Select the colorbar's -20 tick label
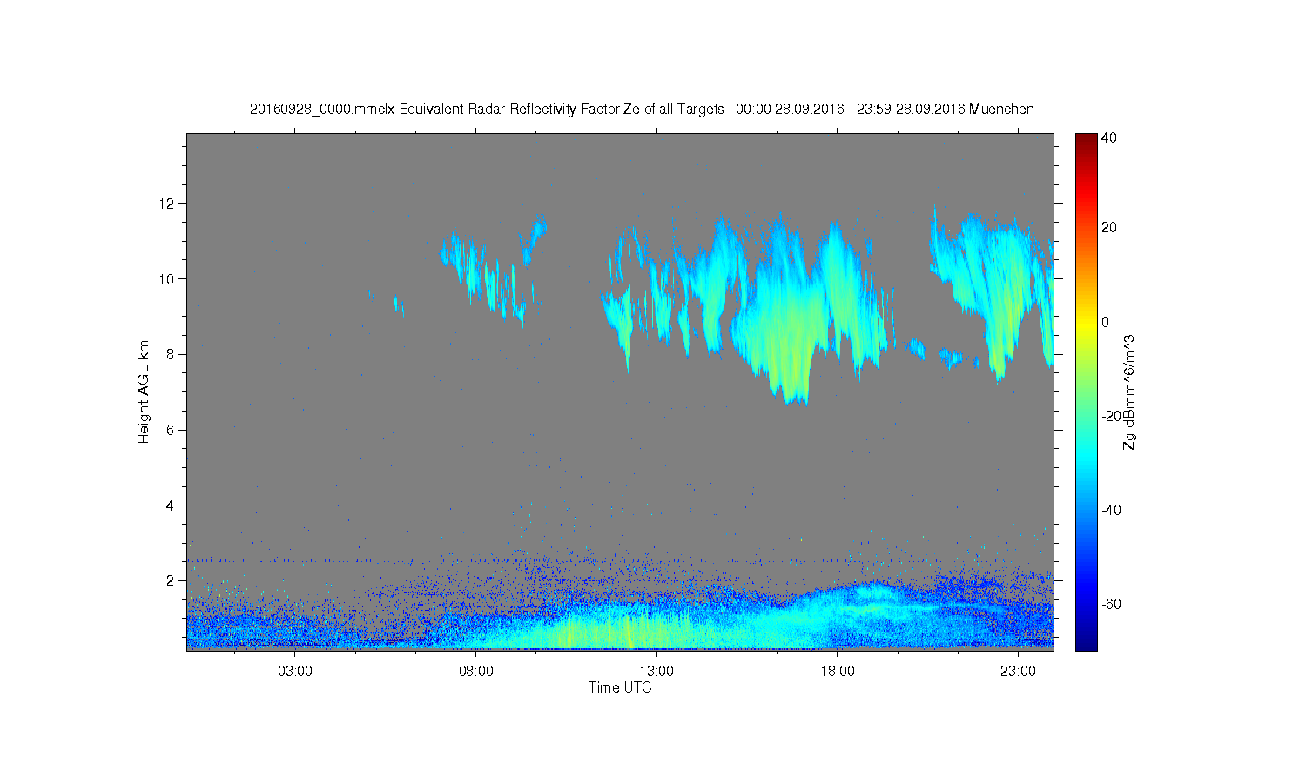The image size is (1306, 783). (x=1111, y=417)
